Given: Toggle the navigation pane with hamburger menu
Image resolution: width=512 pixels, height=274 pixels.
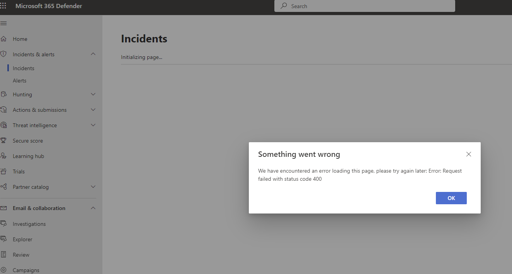Looking at the screenshot, I should 4,23.
